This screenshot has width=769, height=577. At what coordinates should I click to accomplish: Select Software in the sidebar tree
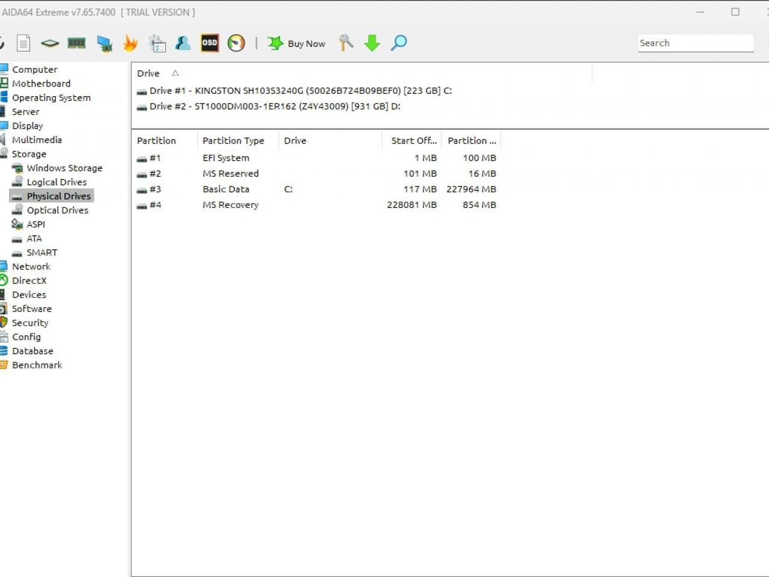[31, 308]
